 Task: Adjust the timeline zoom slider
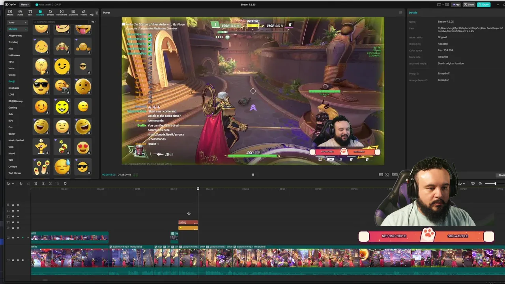[495, 183]
